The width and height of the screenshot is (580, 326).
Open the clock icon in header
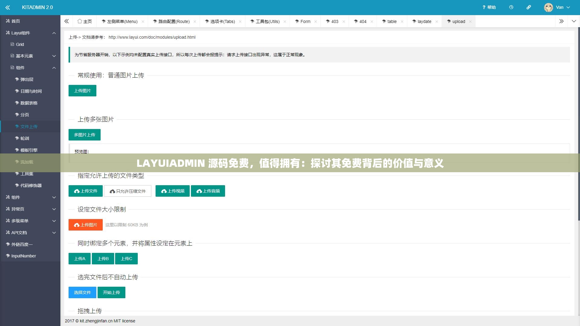[511, 7]
